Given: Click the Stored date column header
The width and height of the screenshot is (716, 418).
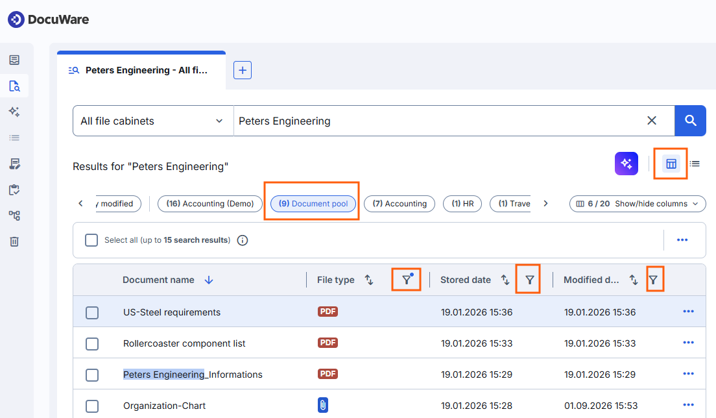Looking at the screenshot, I should pyautogui.click(x=465, y=280).
